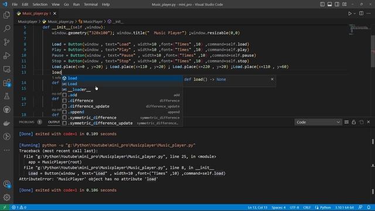Select the Musicplayer folder breadcrumb
This screenshot has width=375, height=211.
(x=28, y=22)
